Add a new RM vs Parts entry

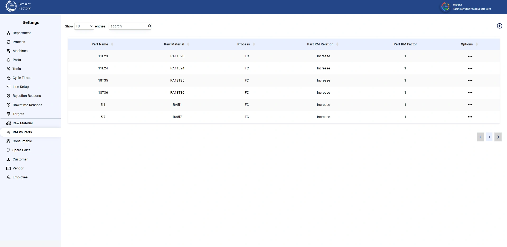tap(499, 26)
